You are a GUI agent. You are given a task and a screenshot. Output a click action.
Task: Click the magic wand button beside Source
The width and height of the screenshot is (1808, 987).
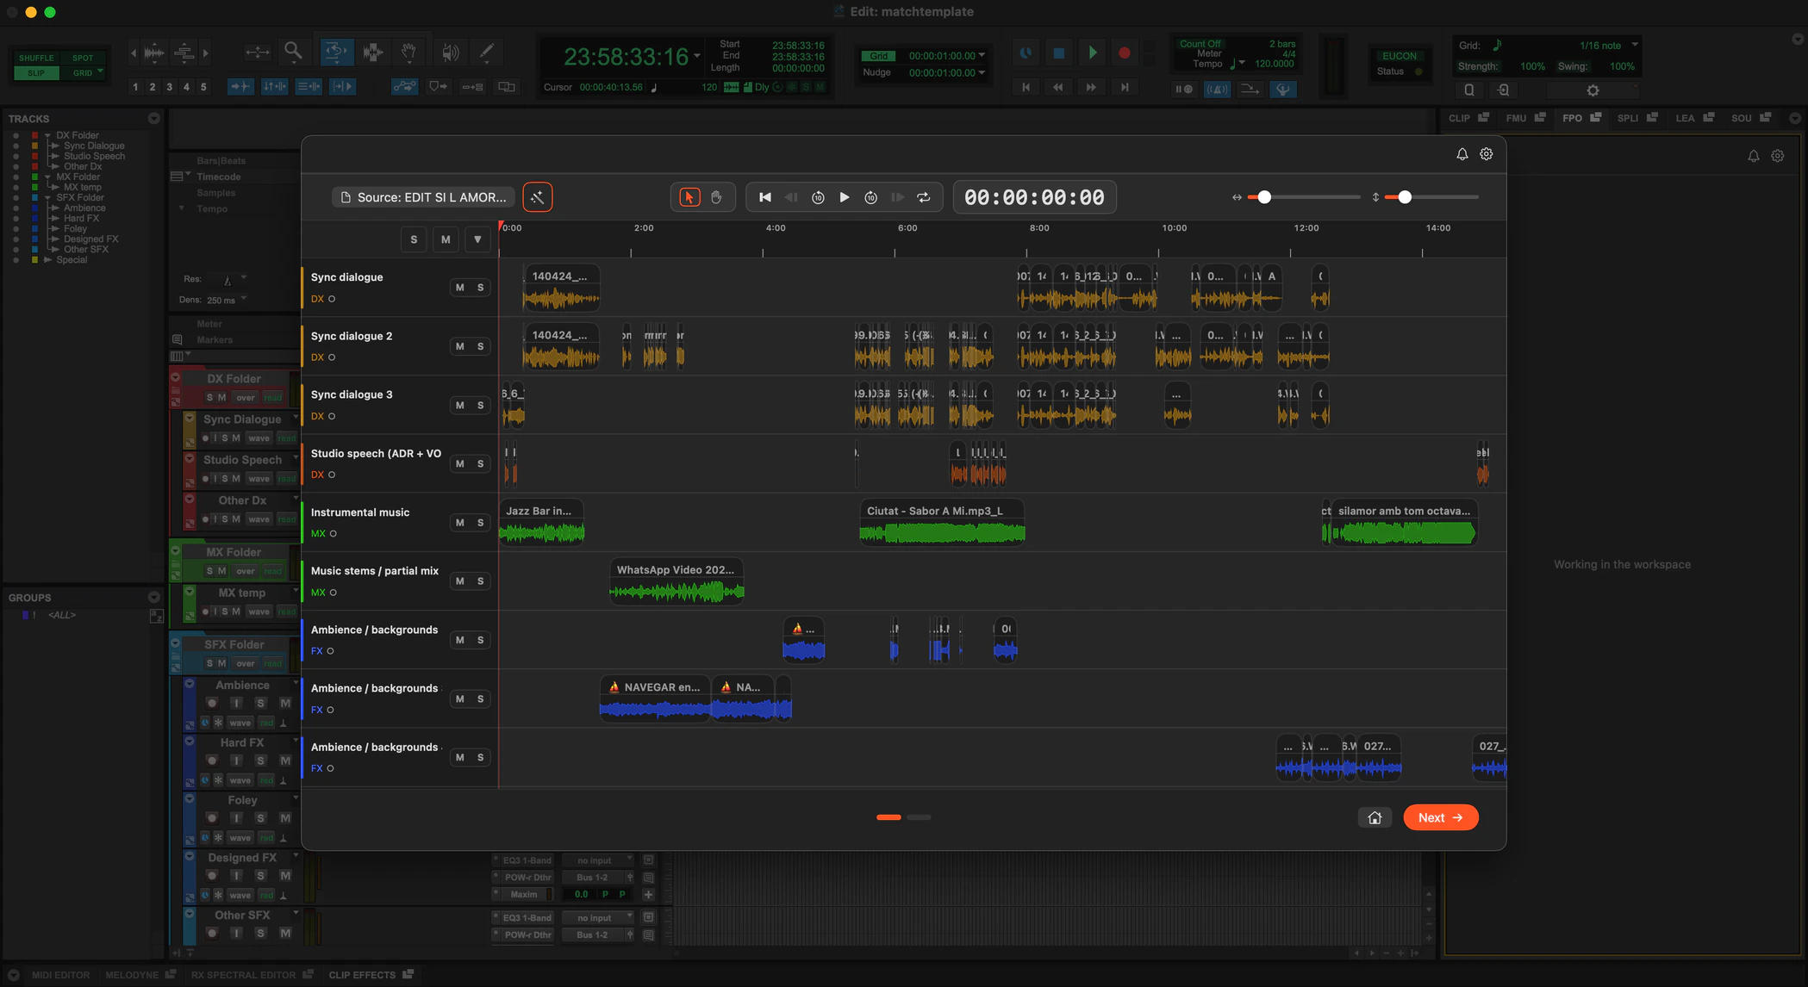(x=537, y=197)
